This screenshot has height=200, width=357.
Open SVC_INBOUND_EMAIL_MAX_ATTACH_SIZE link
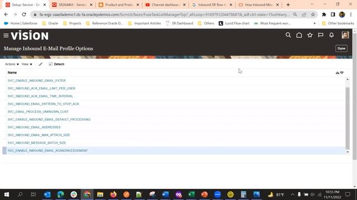[x=38, y=135]
